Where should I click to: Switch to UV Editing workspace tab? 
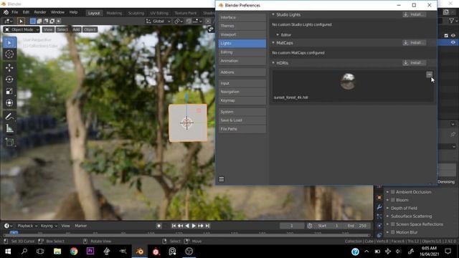click(159, 13)
